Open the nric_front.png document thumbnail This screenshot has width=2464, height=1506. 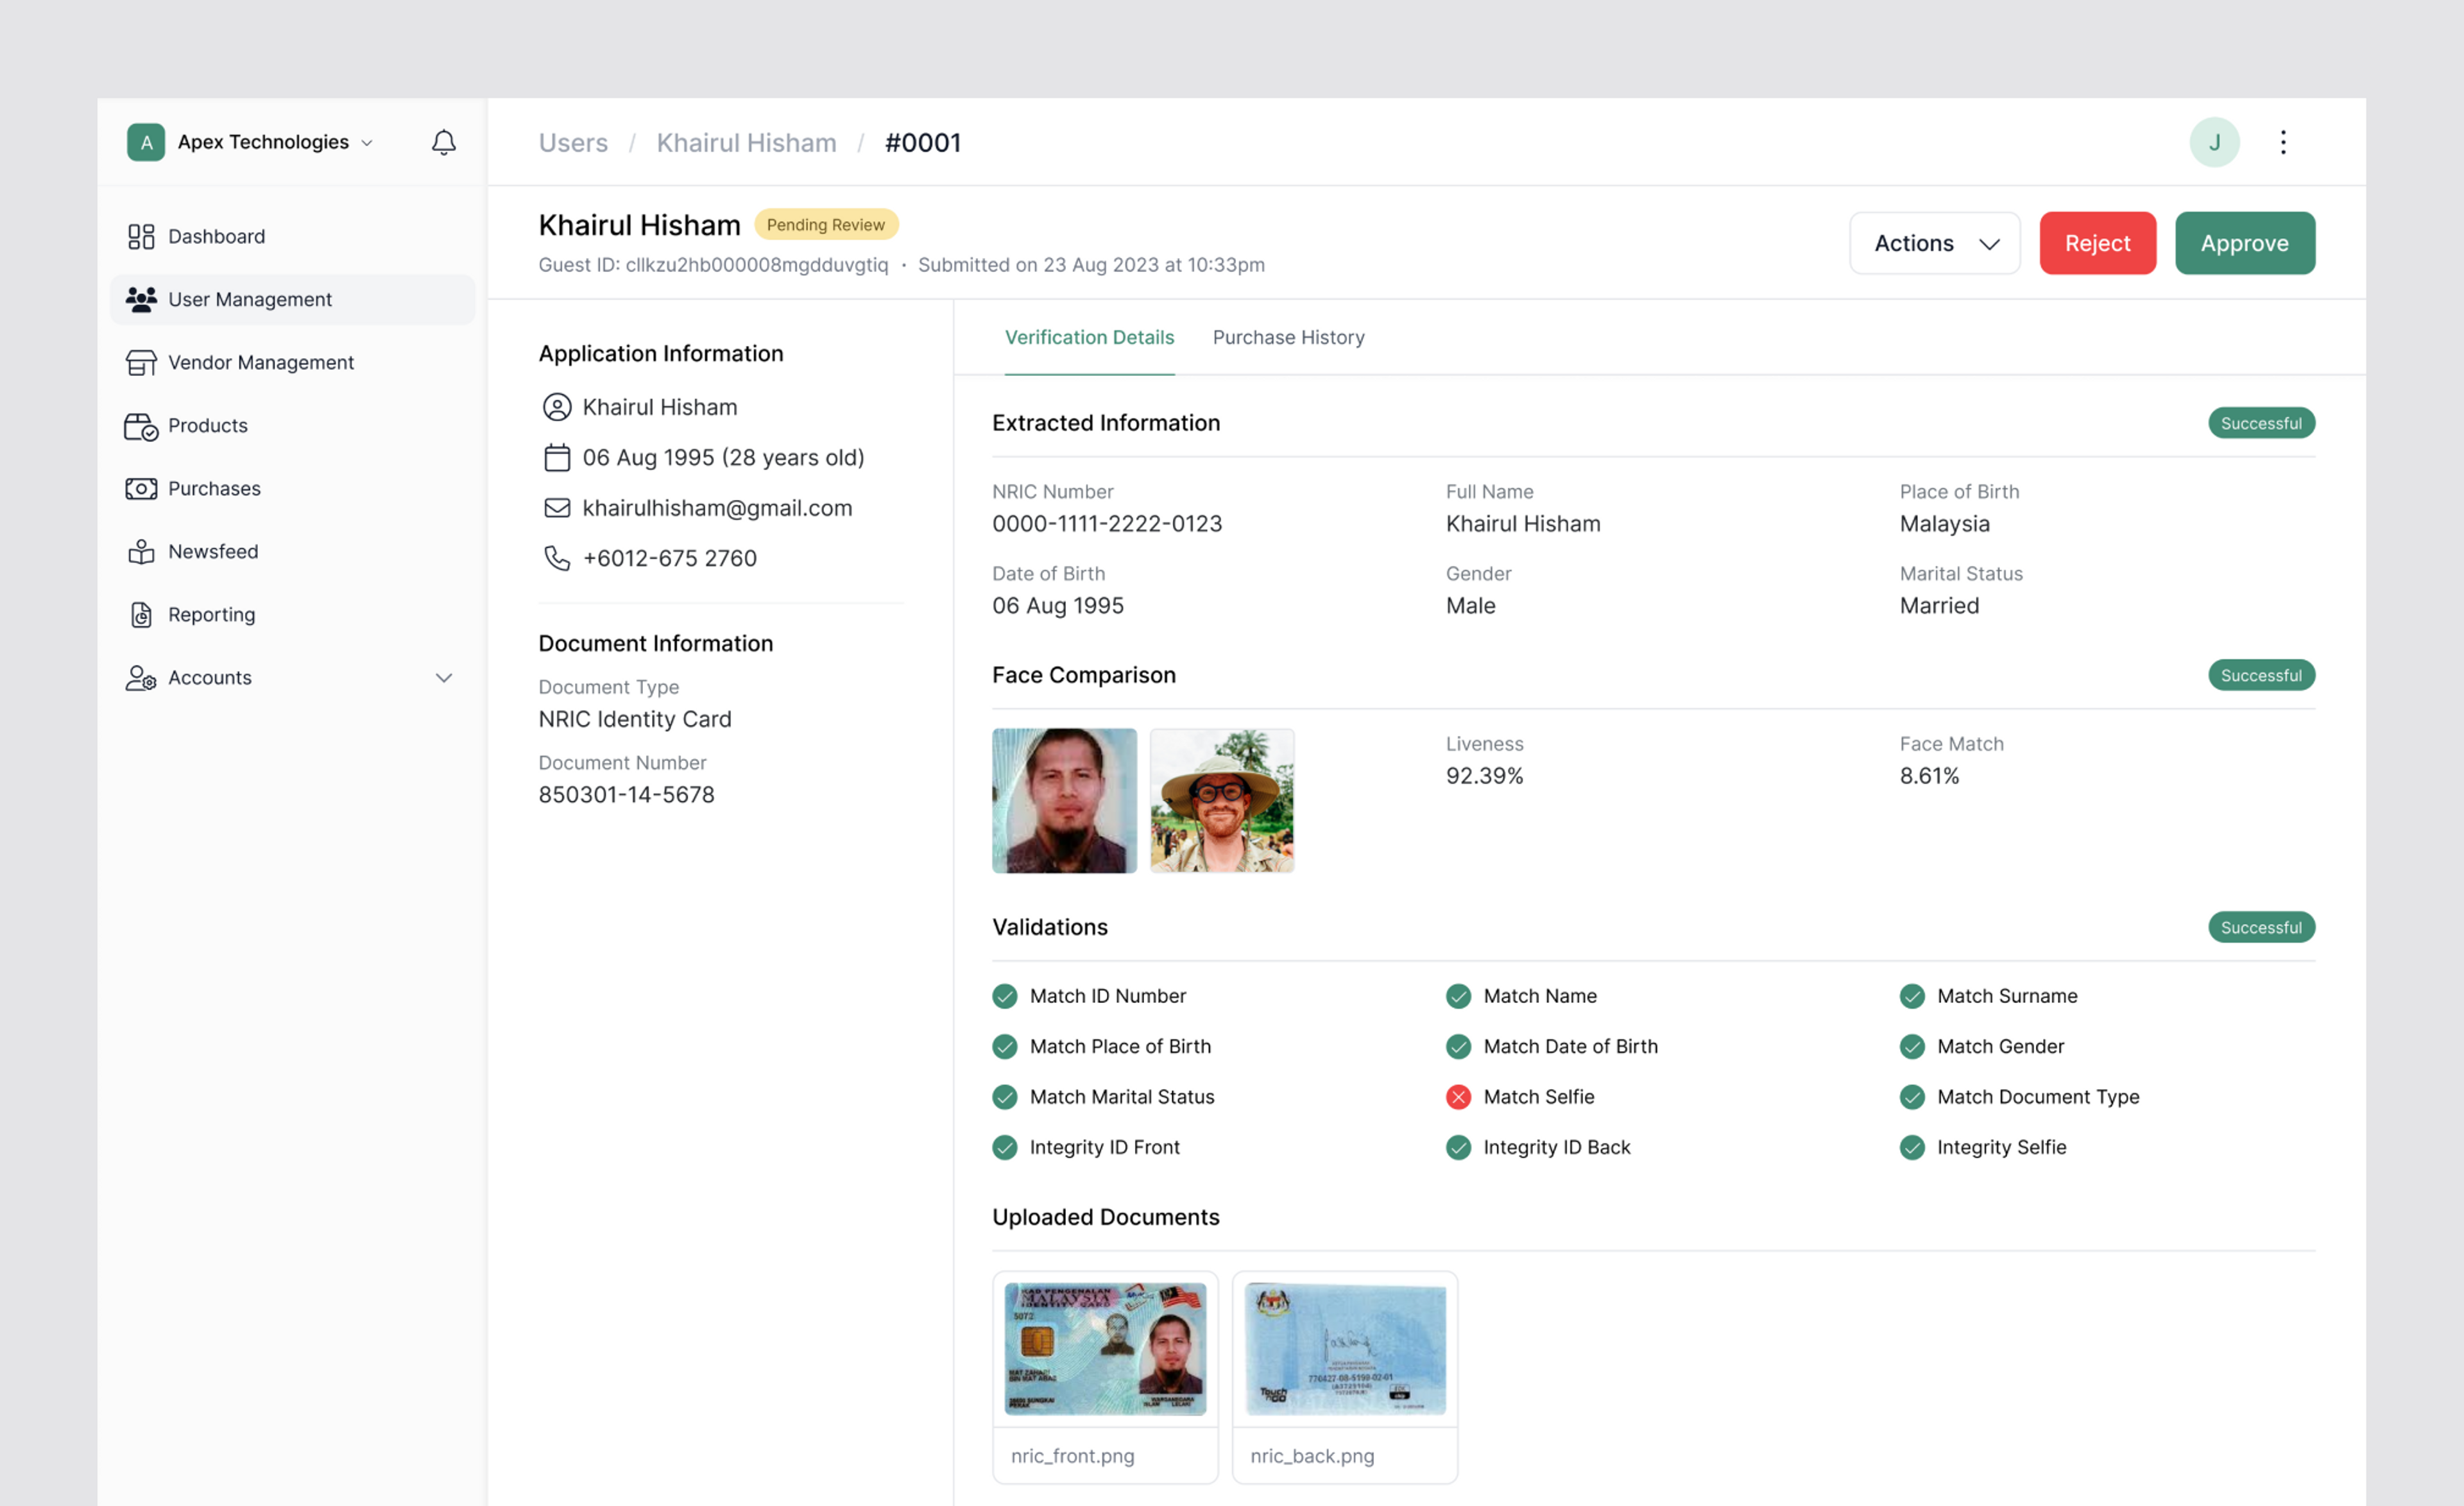pos(1105,1349)
